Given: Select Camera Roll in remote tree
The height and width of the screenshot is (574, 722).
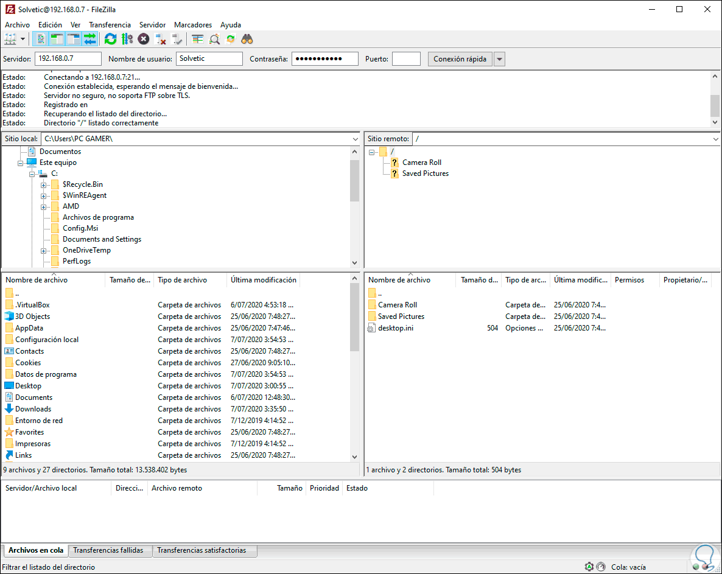Looking at the screenshot, I should coord(422,163).
